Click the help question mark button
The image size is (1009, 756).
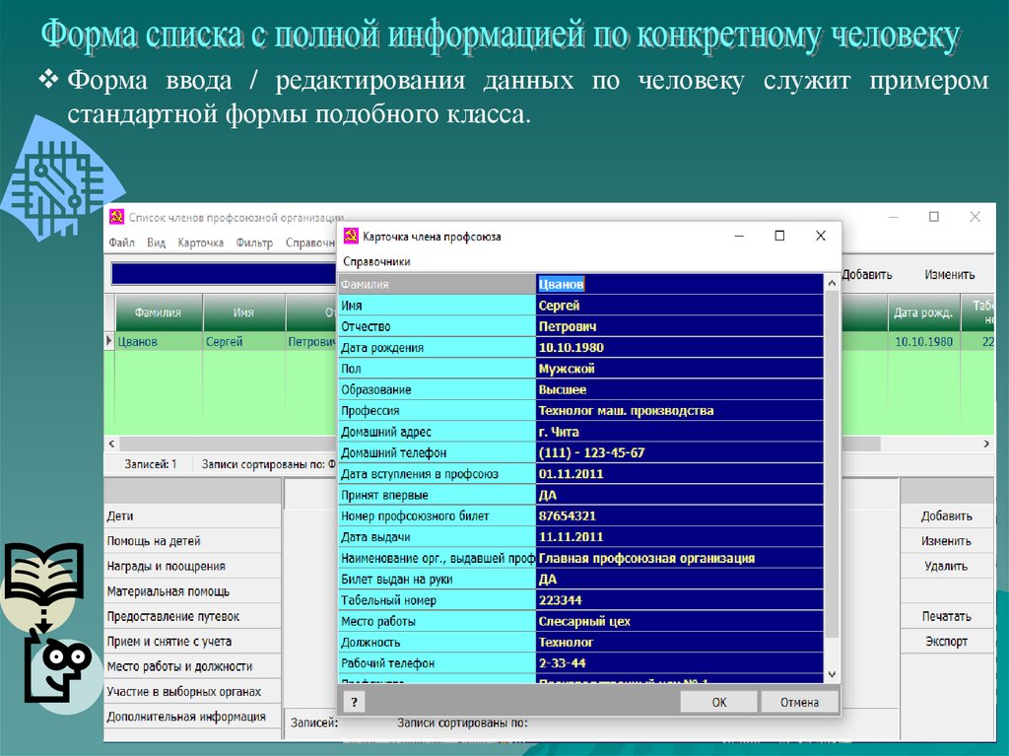pos(353,702)
